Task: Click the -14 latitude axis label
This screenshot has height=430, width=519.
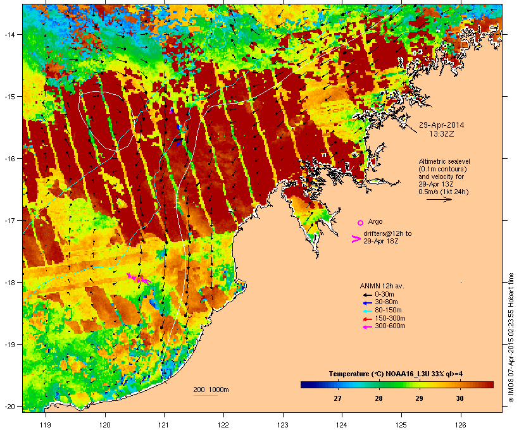Action: [x=9, y=34]
